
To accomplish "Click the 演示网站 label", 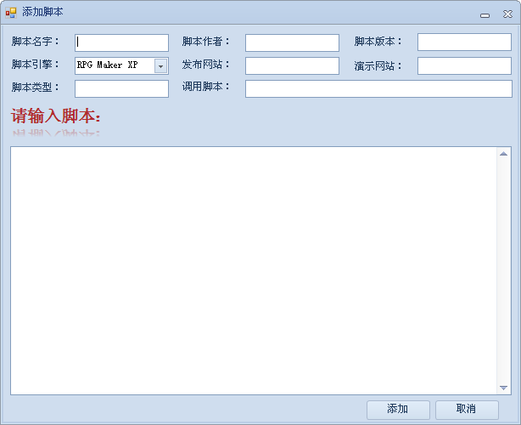I will tap(378, 66).
